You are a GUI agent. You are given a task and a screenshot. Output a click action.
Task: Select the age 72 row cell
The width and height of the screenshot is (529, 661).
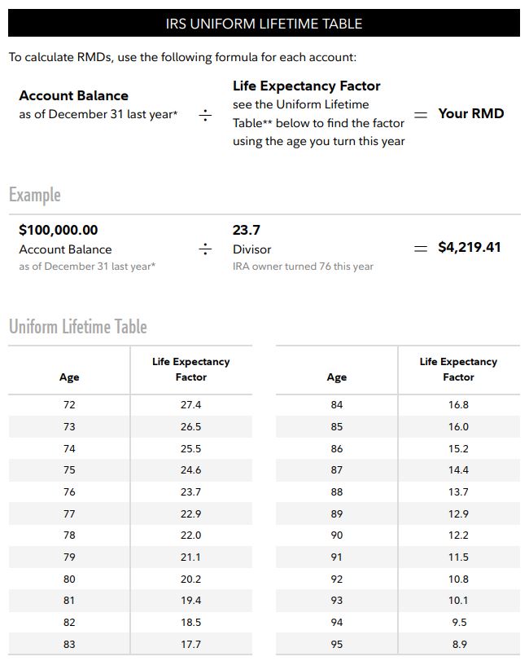pyautogui.click(x=69, y=405)
